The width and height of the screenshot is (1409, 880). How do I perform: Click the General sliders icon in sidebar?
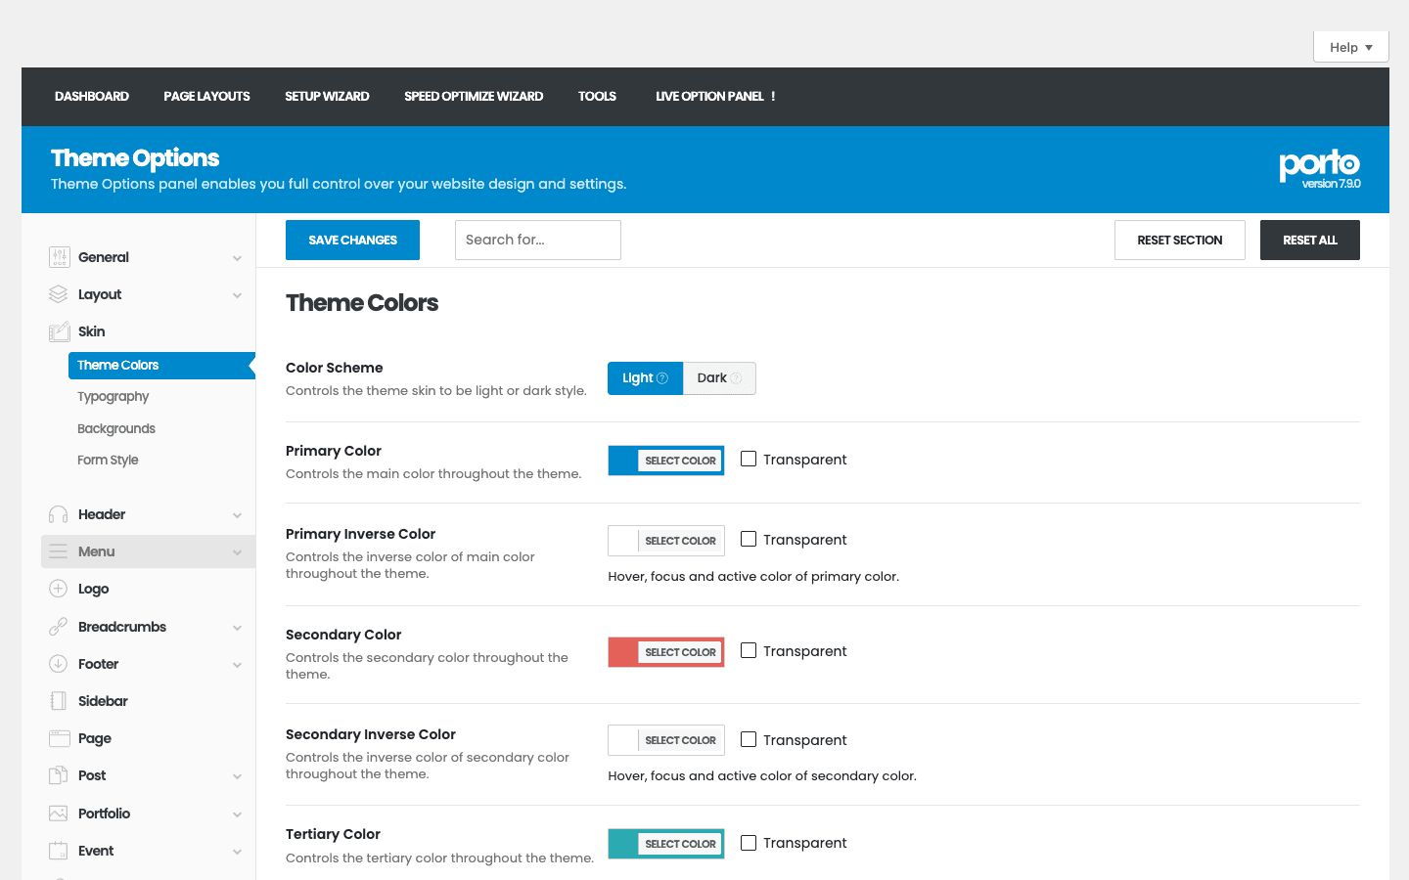click(x=59, y=257)
